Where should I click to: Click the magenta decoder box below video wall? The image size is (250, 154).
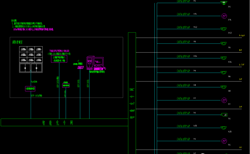point(31,89)
